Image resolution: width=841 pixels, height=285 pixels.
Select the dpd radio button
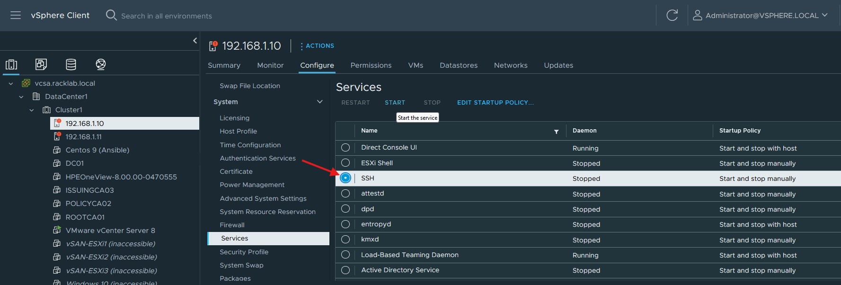tap(345, 209)
